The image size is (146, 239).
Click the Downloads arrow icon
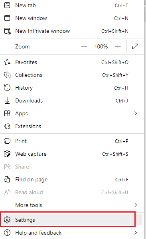[x=7, y=100]
